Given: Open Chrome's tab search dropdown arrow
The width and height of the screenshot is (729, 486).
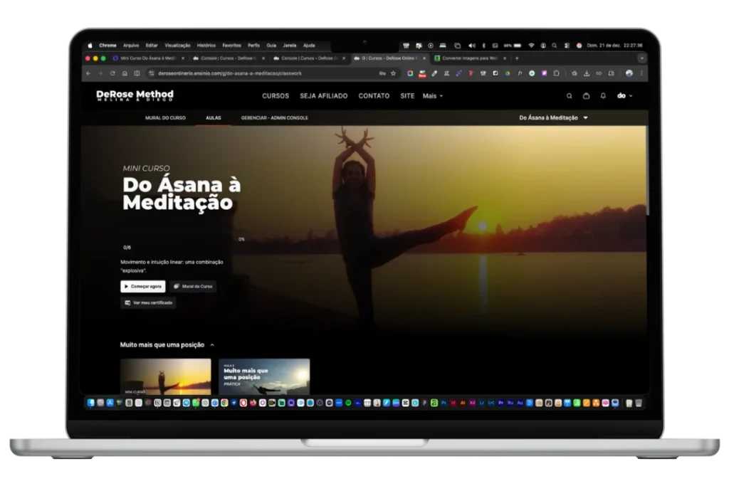Looking at the screenshot, I should (x=641, y=58).
